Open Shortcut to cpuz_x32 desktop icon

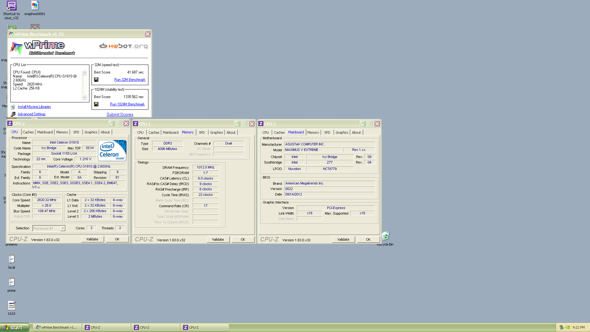[11, 6]
